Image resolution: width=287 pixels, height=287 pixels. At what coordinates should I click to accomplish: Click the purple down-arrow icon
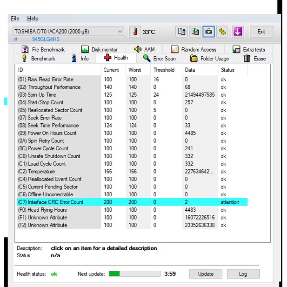[238, 32]
